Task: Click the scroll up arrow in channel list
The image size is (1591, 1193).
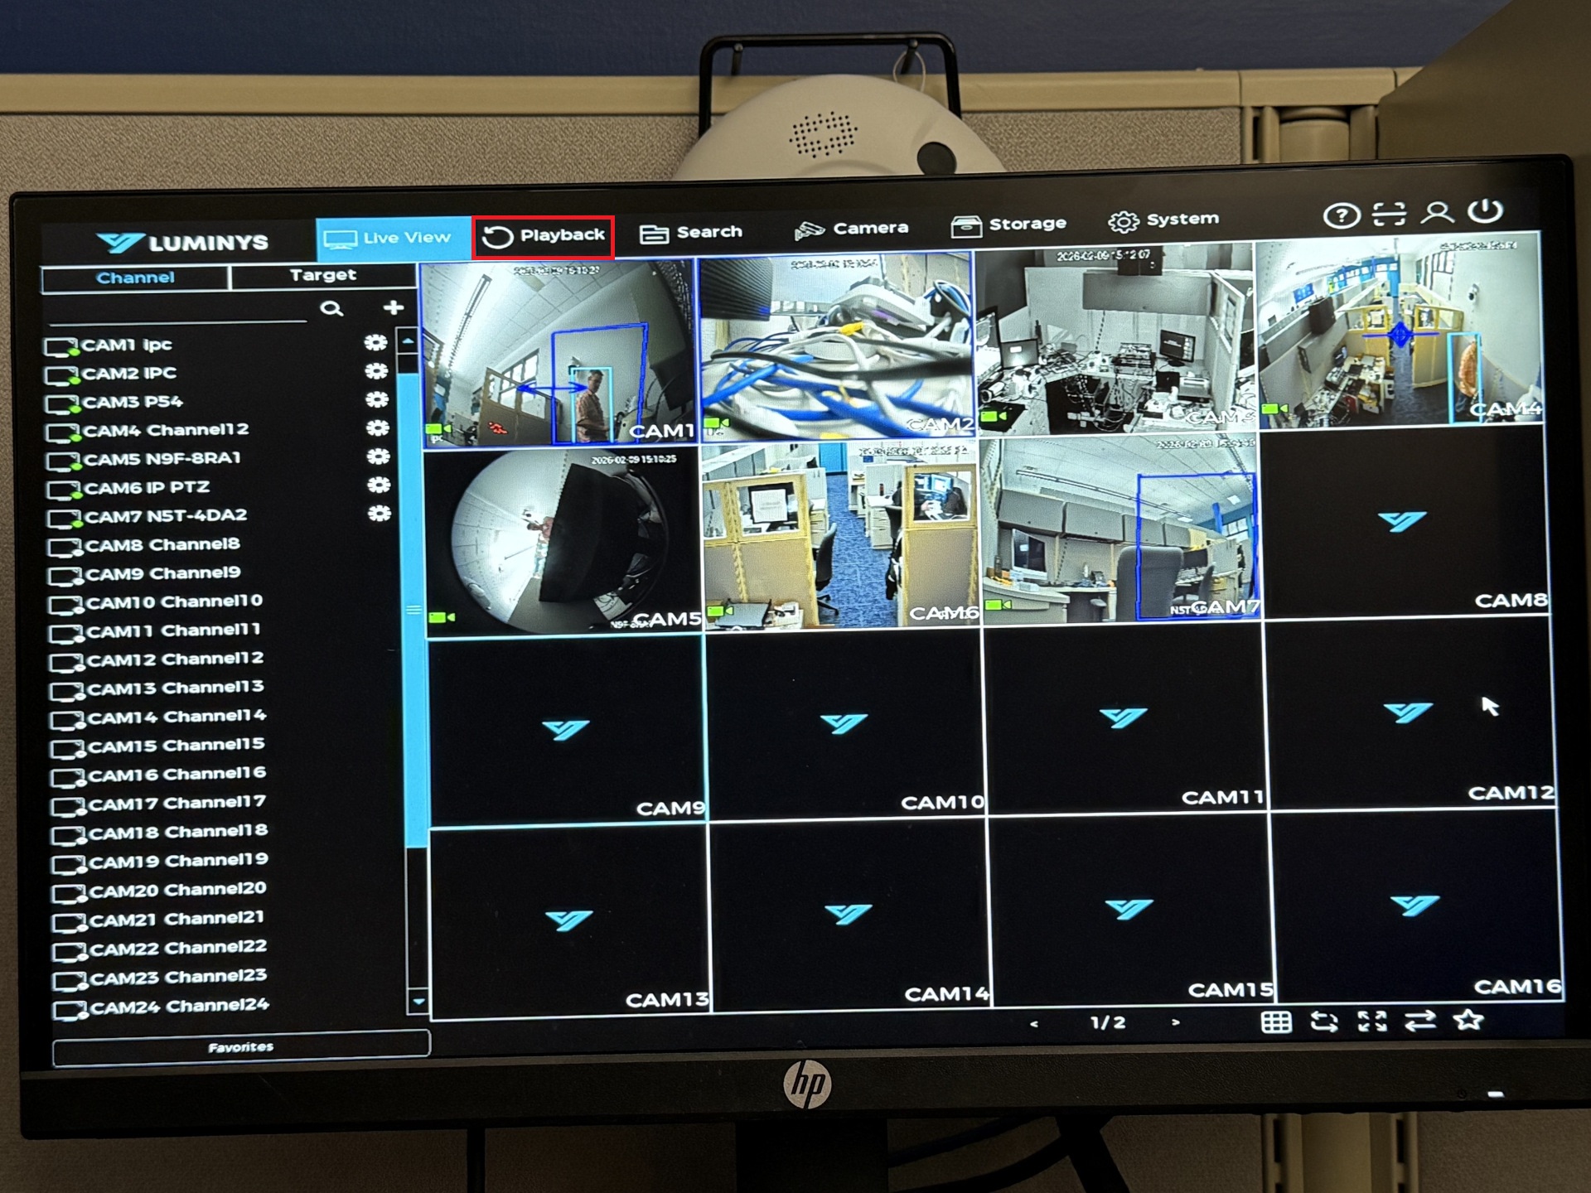Action: (408, 341)
